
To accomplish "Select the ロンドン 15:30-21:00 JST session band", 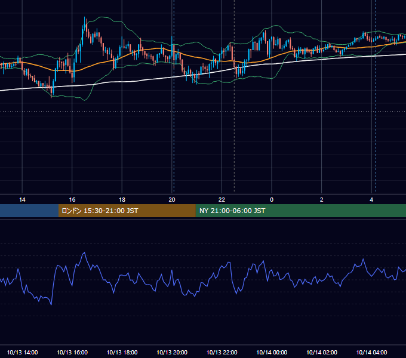I will point(127,211).
